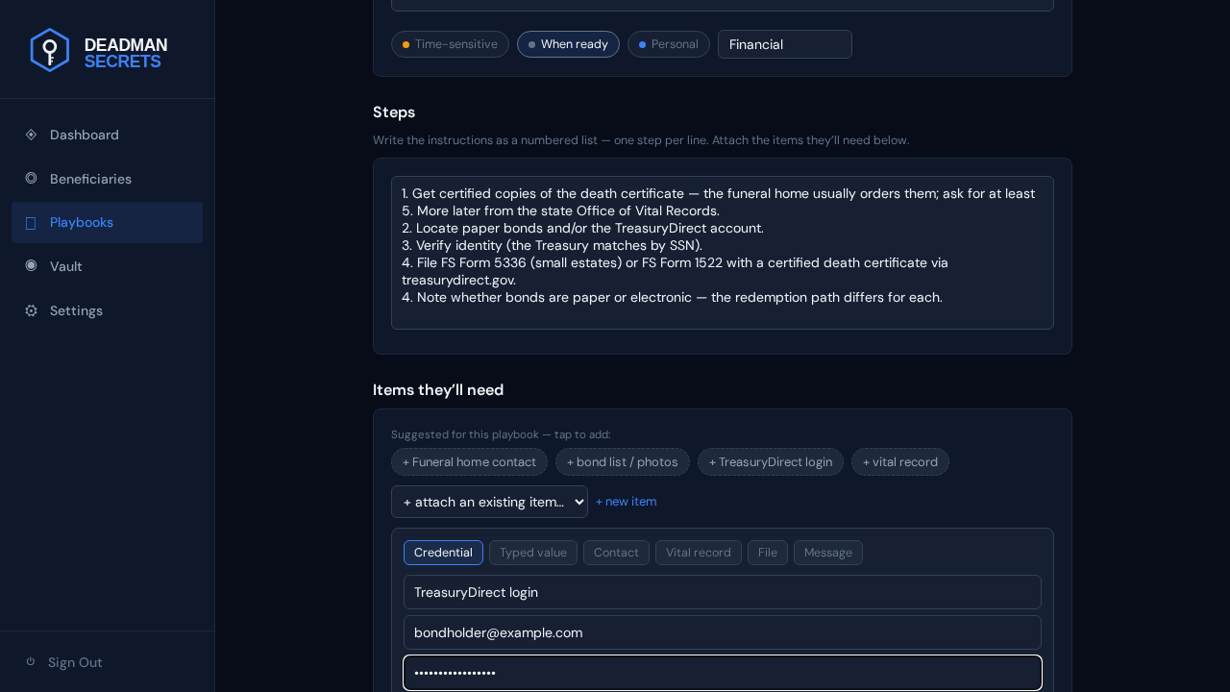
Task: Click the Settings gear icon
Action: [31, 310]
